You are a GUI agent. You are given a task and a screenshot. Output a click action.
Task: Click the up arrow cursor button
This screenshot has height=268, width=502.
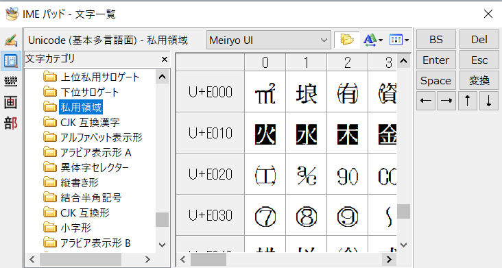468,101
